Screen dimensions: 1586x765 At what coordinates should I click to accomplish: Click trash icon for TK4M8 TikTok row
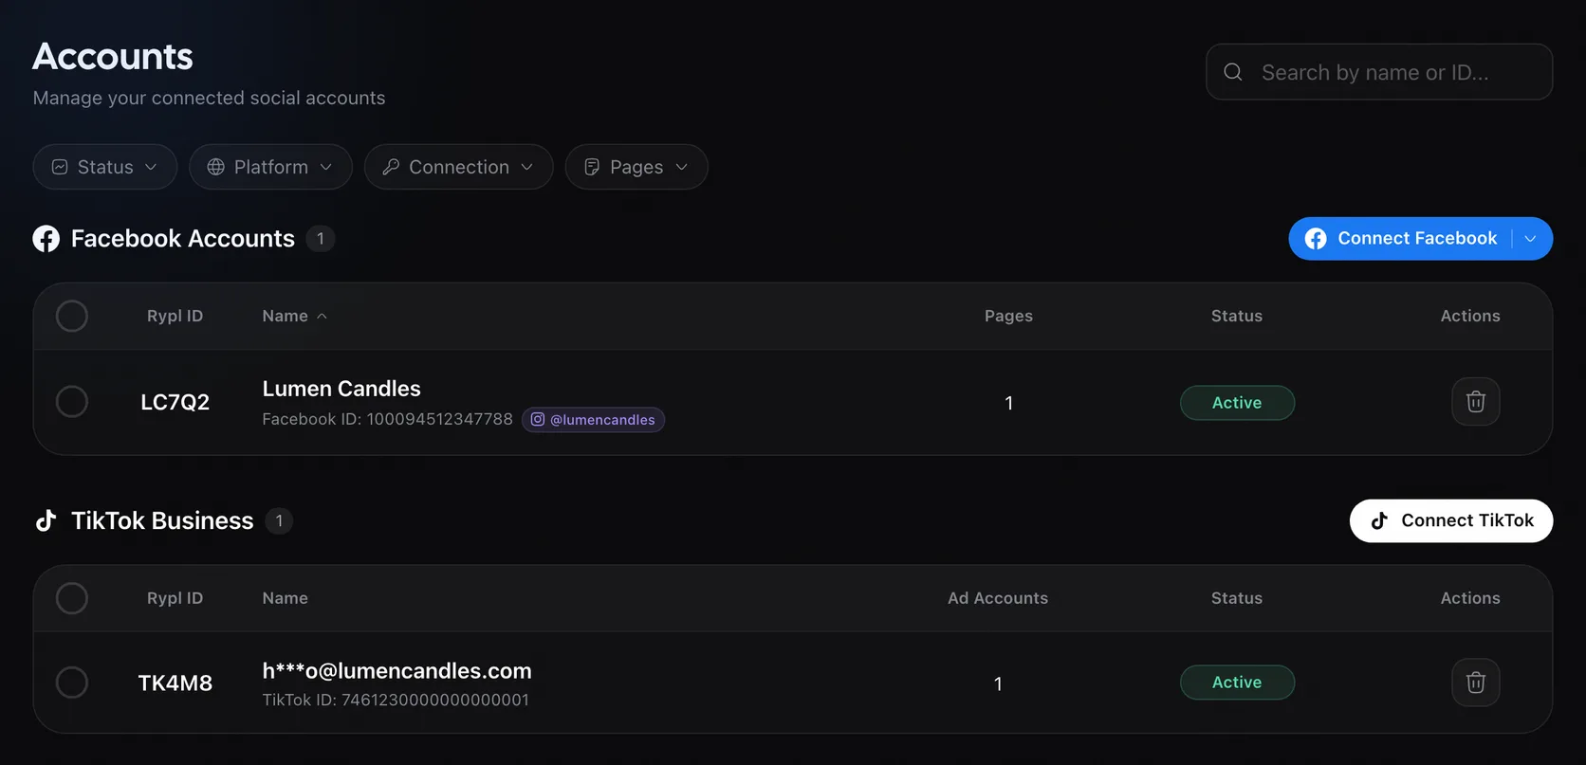(x=1475, y=683)
